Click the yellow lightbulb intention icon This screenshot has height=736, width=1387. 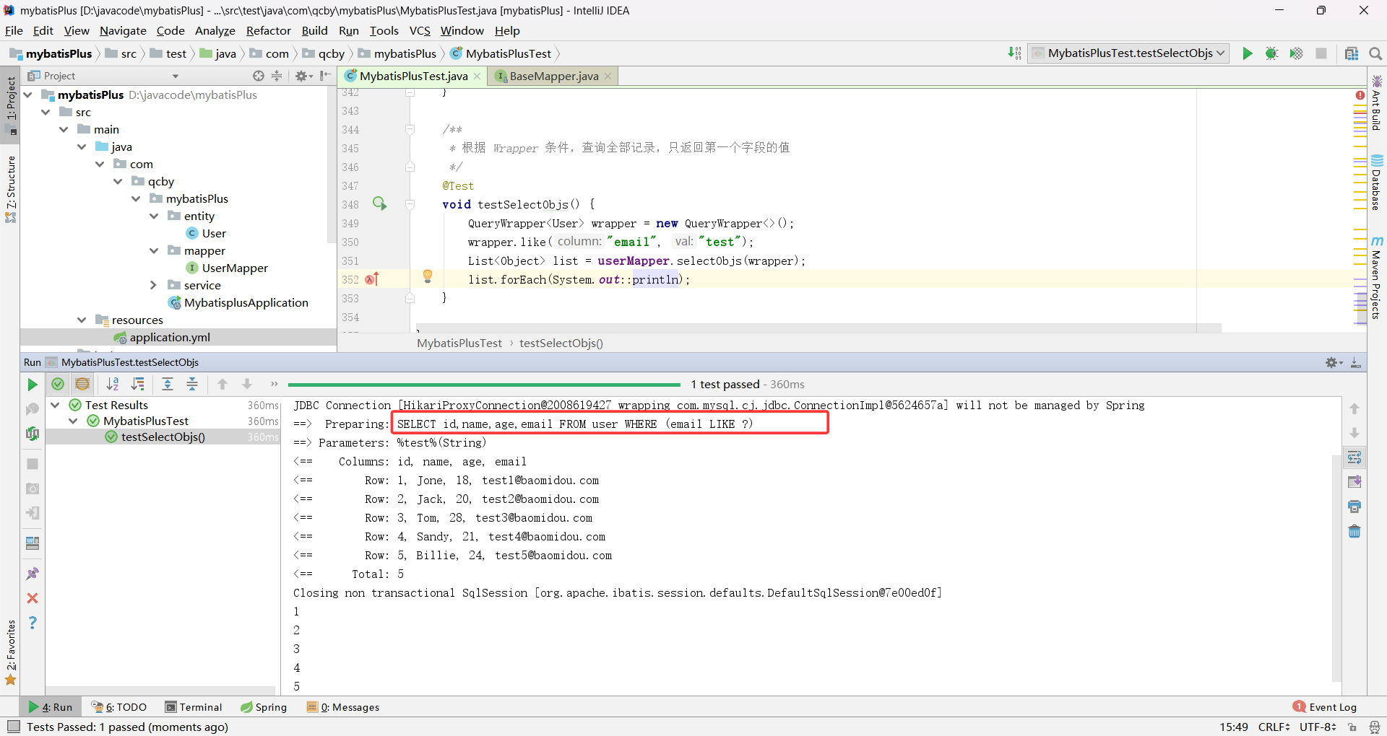[x=428, y=276]
